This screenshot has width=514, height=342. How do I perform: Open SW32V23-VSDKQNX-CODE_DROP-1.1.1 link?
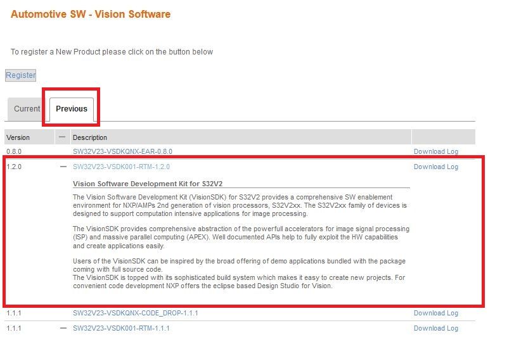[x=136, y=313]
